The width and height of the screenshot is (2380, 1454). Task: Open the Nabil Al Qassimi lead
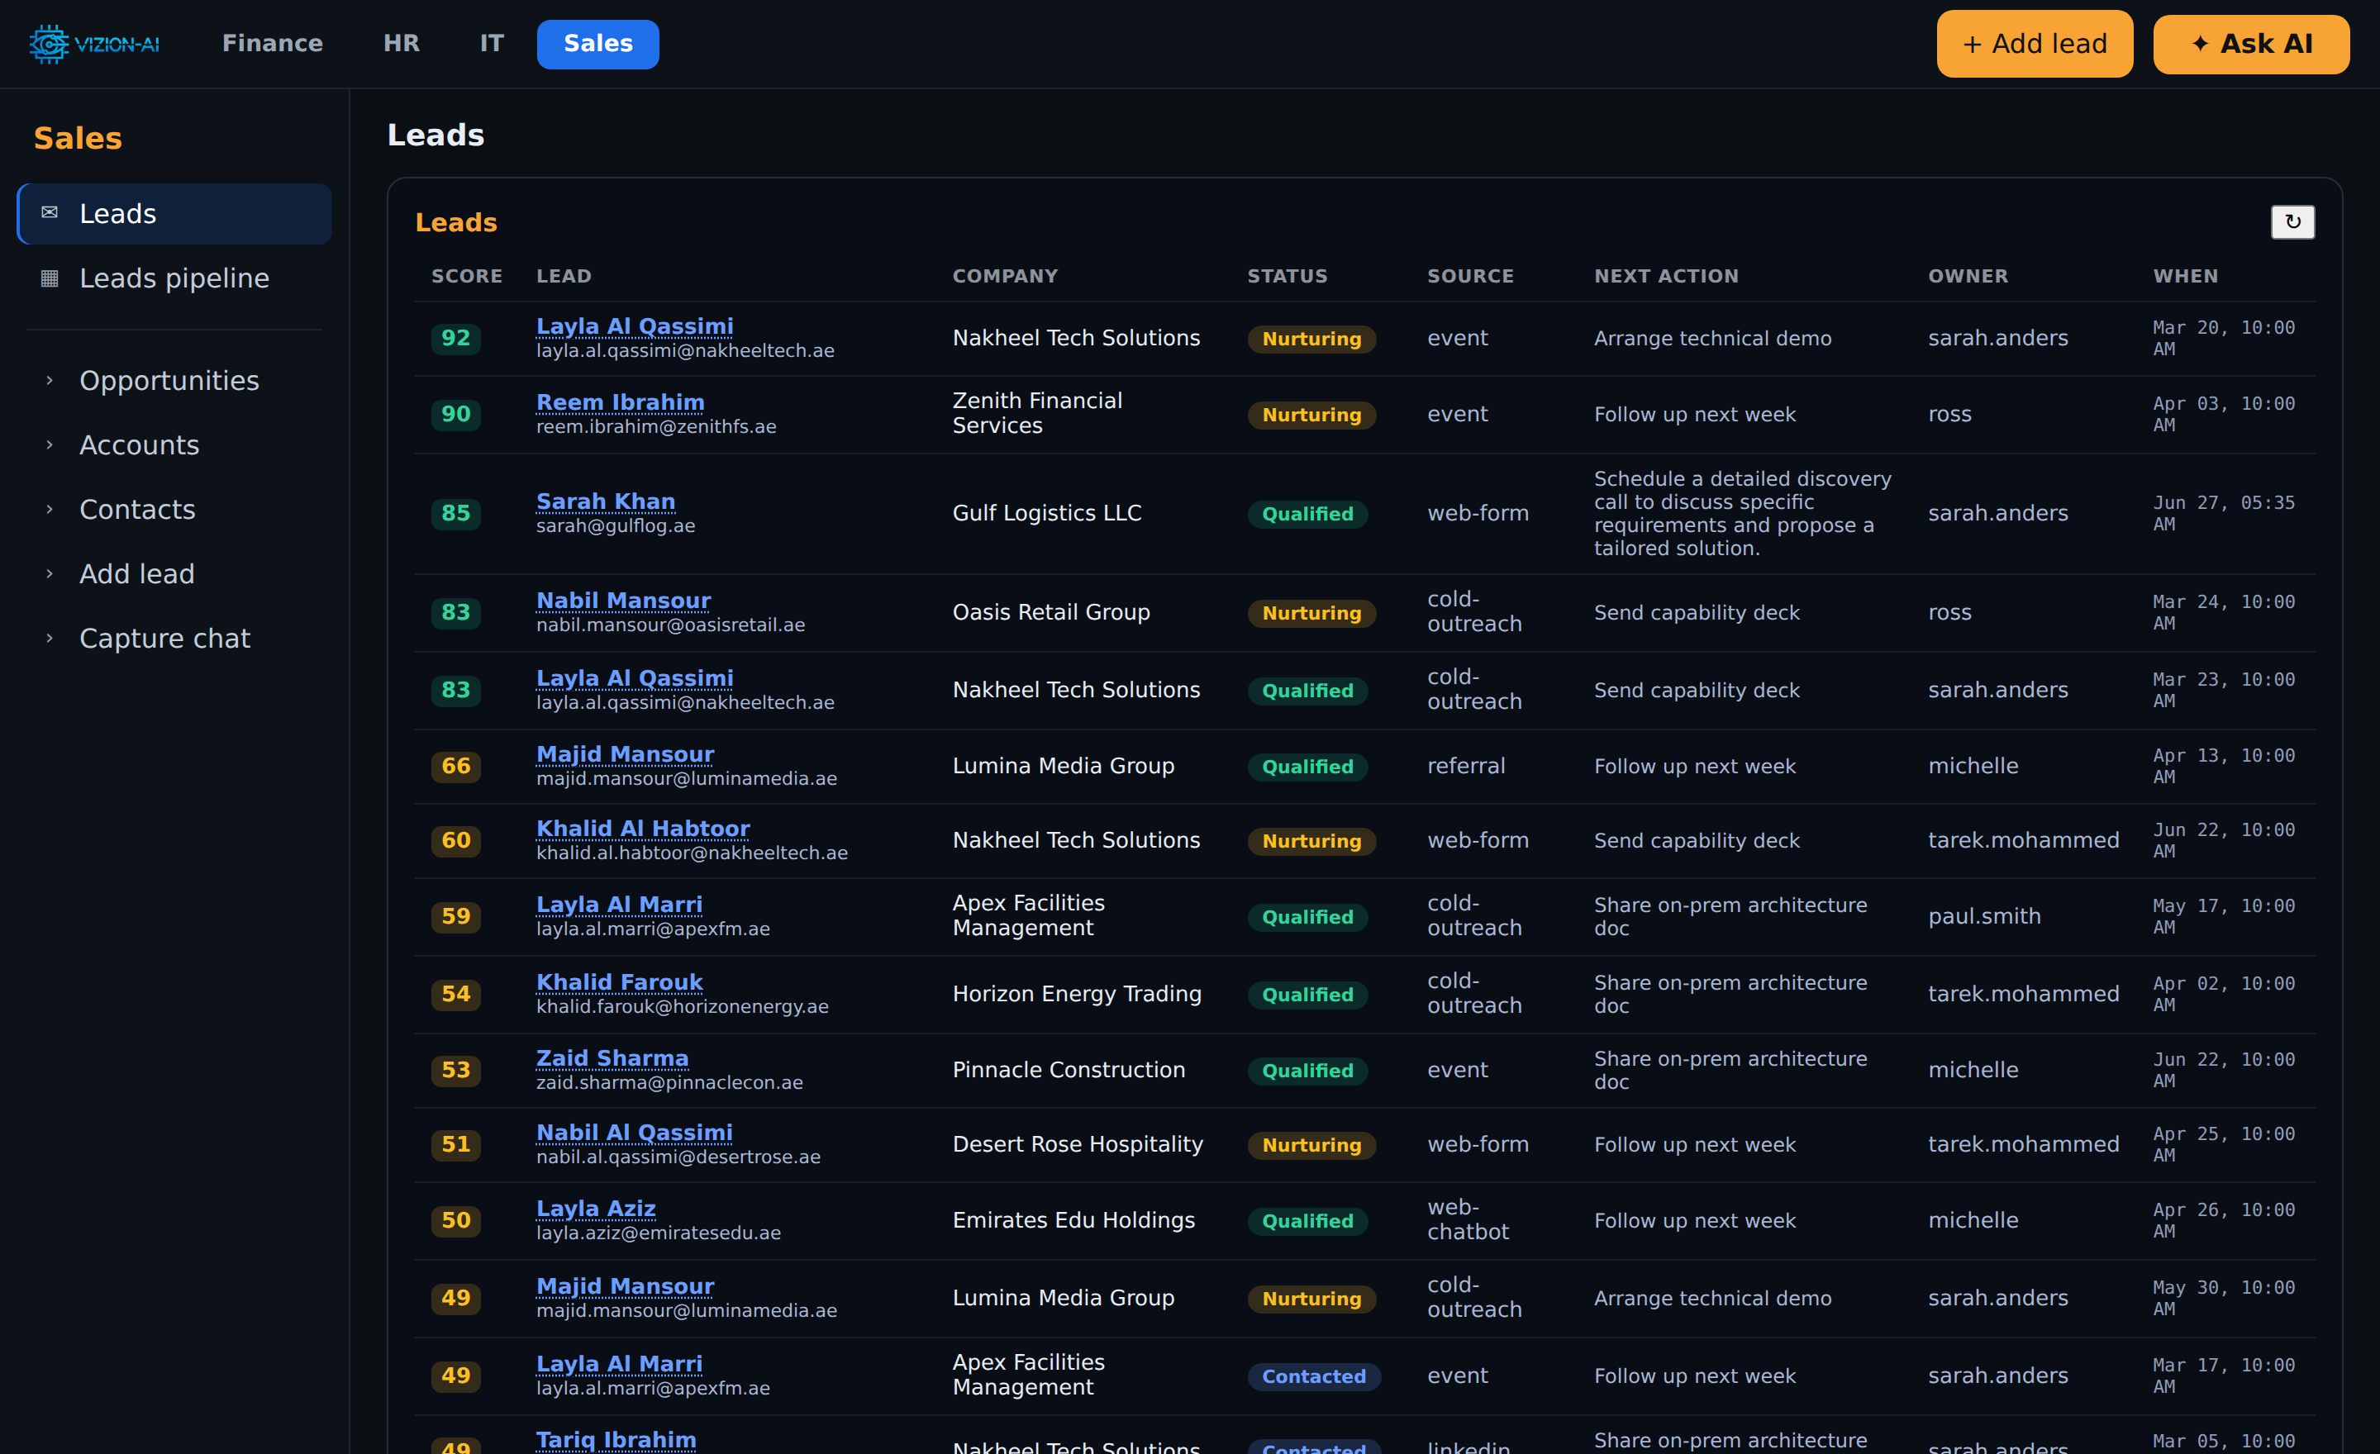coord(634,1133)
